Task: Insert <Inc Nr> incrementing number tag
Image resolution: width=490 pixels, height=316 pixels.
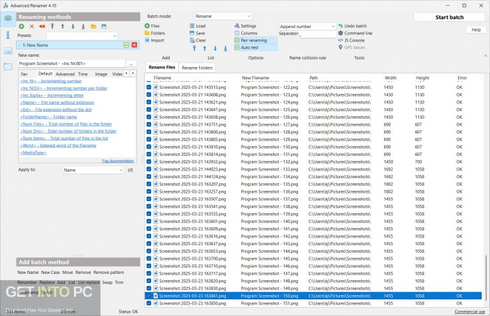Action: (x=51, y=81)
